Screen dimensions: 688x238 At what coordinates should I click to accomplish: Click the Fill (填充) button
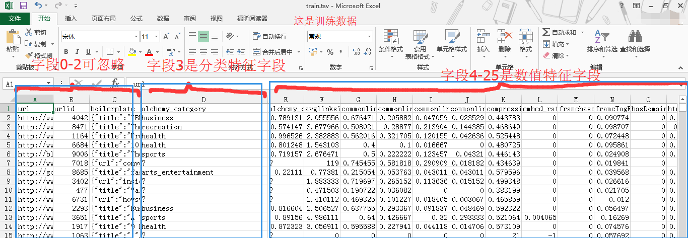pos(557,44)
